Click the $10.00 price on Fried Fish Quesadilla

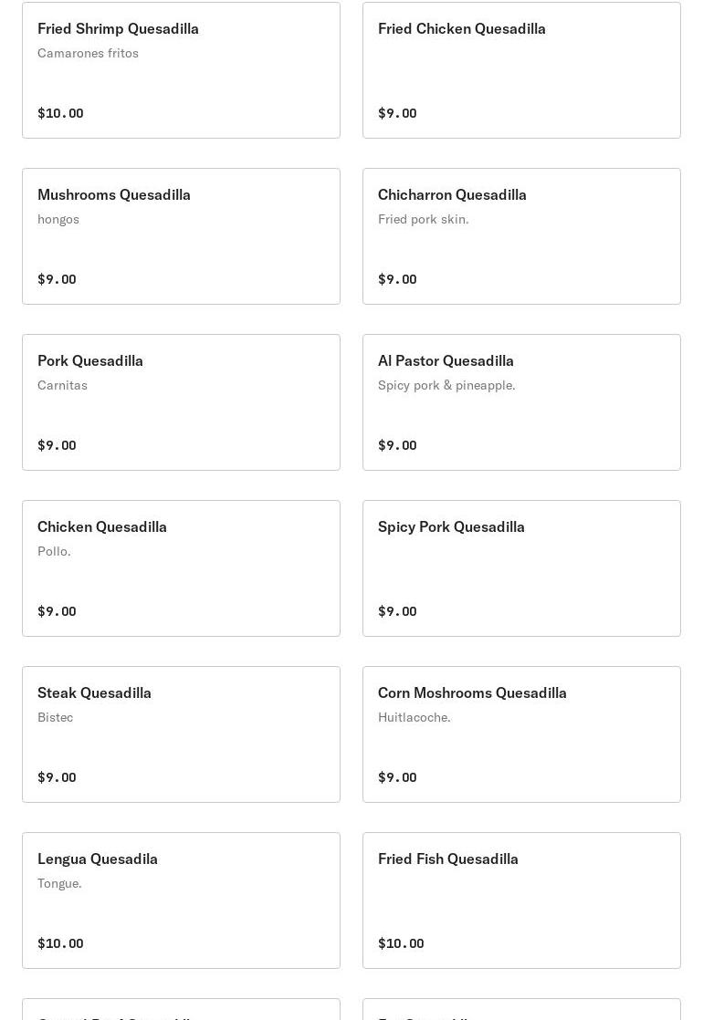point(401,943)
